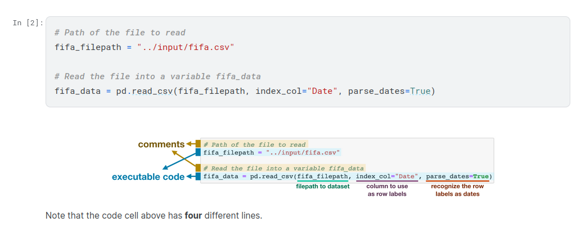The image size is (572, 231).
Task: Click the blue marker beside fifa_filepath diagram line
Action: tap(198, 152)
